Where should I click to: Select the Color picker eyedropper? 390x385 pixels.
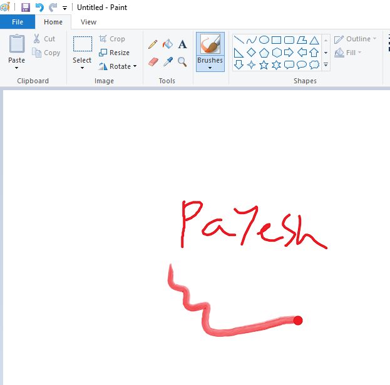(x=167, y=61)
